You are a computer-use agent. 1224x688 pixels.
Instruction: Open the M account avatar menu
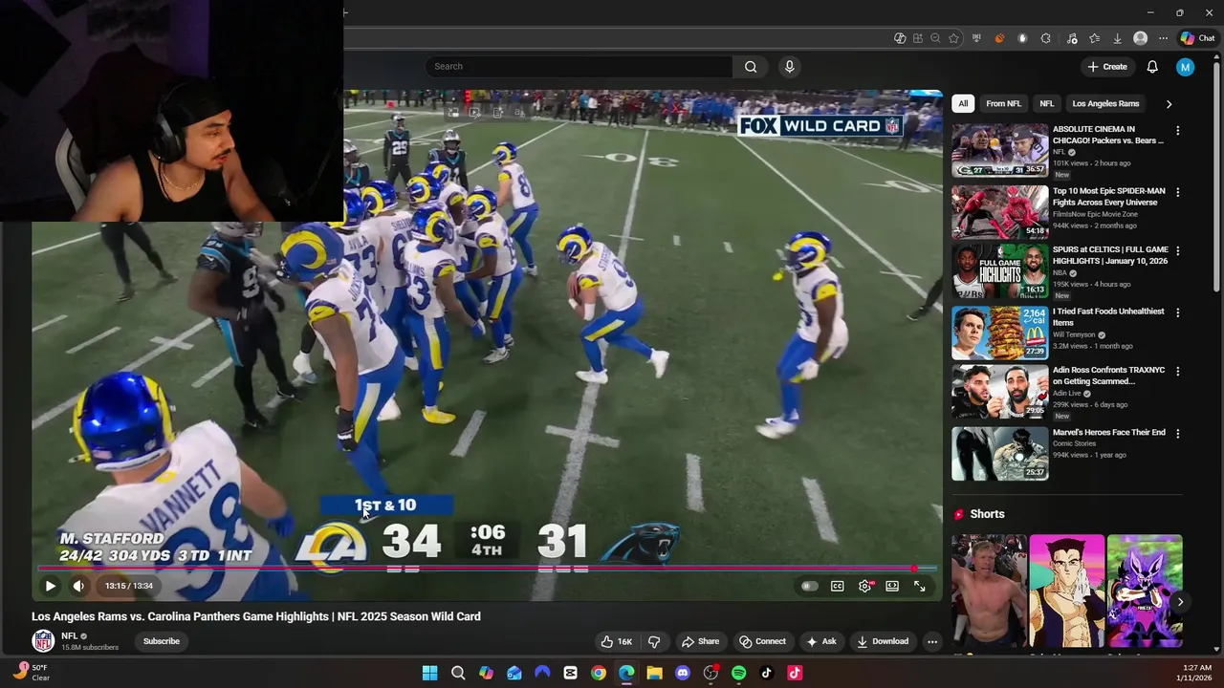pyautogui.click(x=1186, y=66)
